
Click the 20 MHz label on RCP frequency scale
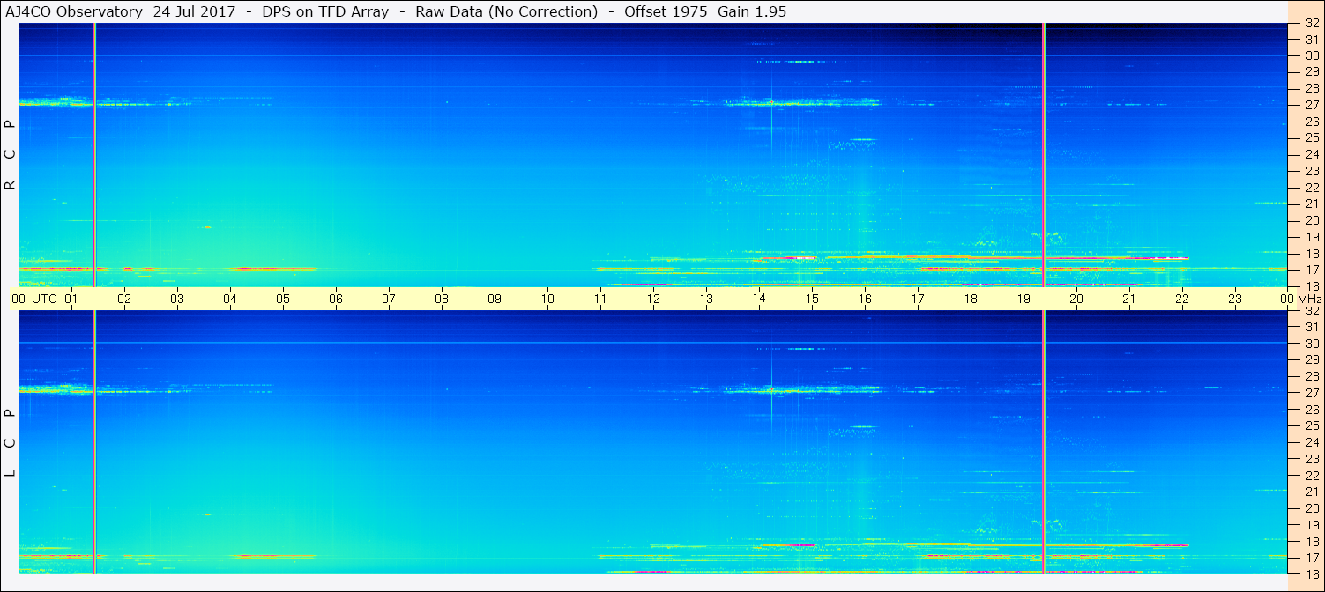(x=1312, y=220)
